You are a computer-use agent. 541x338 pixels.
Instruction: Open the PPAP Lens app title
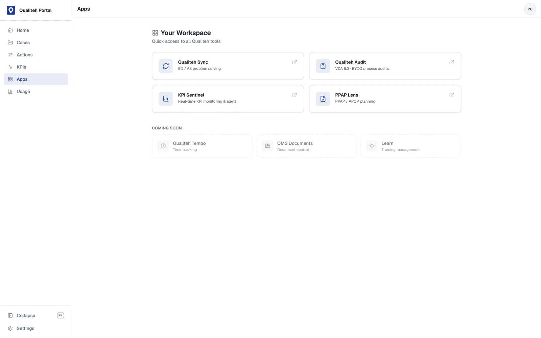pos(347,95)
